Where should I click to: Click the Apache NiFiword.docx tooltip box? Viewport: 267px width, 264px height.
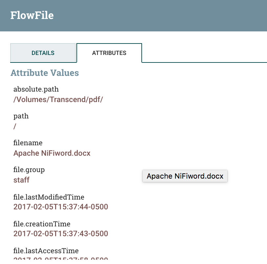click(x=185, y=176)
